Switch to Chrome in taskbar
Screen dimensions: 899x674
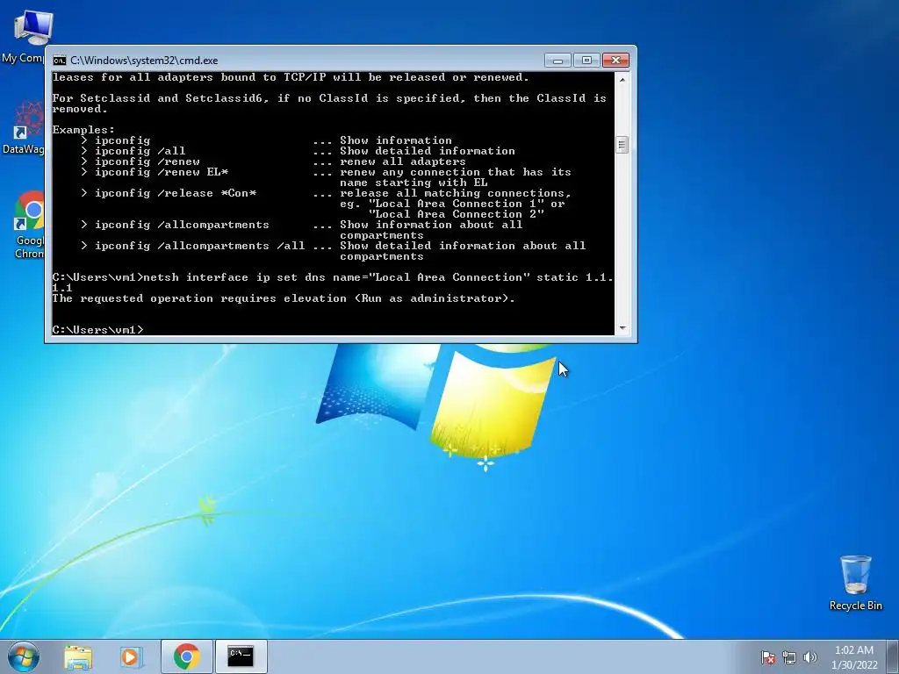coord(187,656)
